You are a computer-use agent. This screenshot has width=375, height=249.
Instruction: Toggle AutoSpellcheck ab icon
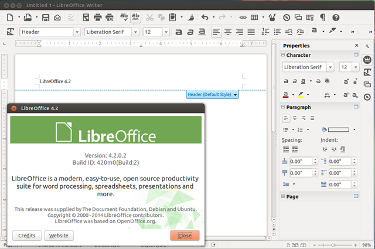(135, 17)
